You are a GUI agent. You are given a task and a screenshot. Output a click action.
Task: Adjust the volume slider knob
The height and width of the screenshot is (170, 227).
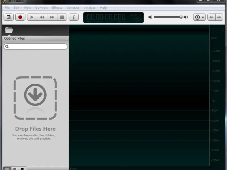181,17
